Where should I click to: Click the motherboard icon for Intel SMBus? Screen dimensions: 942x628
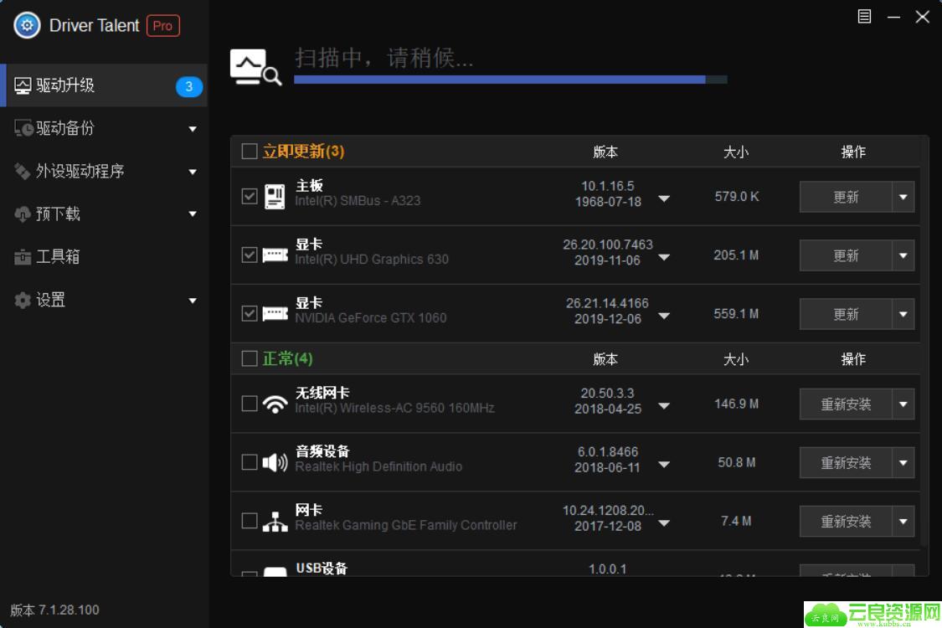(x=275, y=197)
